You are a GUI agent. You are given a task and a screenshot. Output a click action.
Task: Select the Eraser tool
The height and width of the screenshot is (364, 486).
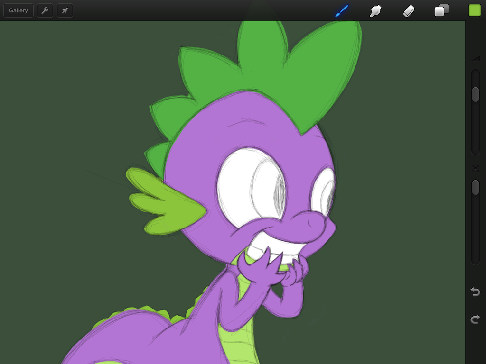(409, 10)
